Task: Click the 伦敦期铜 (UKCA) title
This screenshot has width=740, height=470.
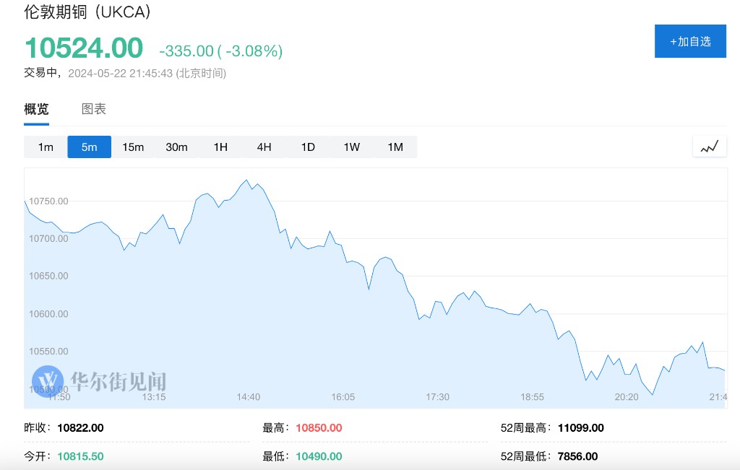Action: (88, 12)
